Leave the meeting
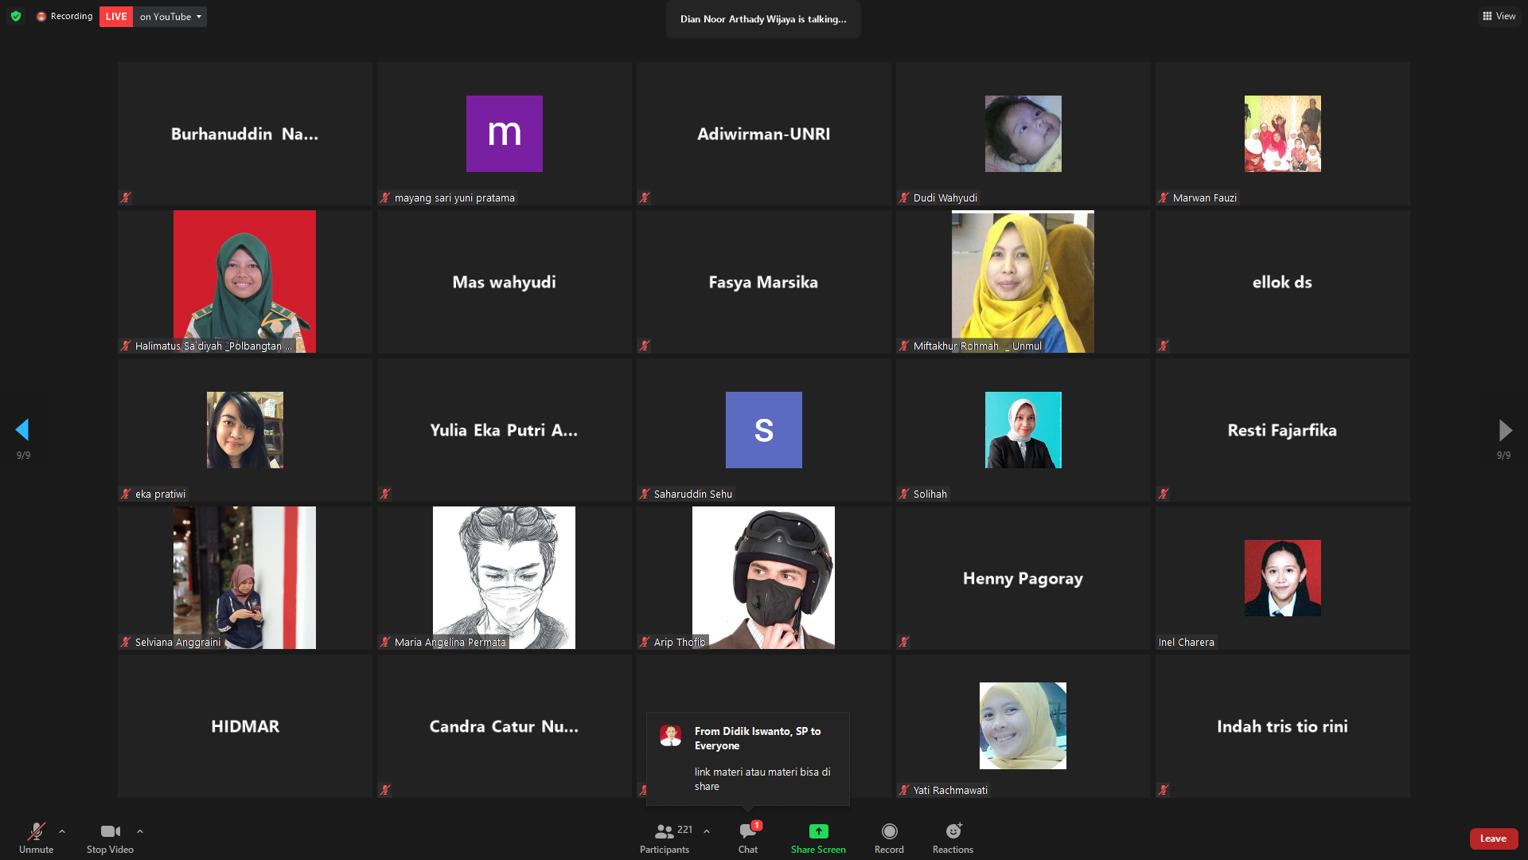Screen dimensions: 1528x860 pyautogui.click(x=1493, y=838)
